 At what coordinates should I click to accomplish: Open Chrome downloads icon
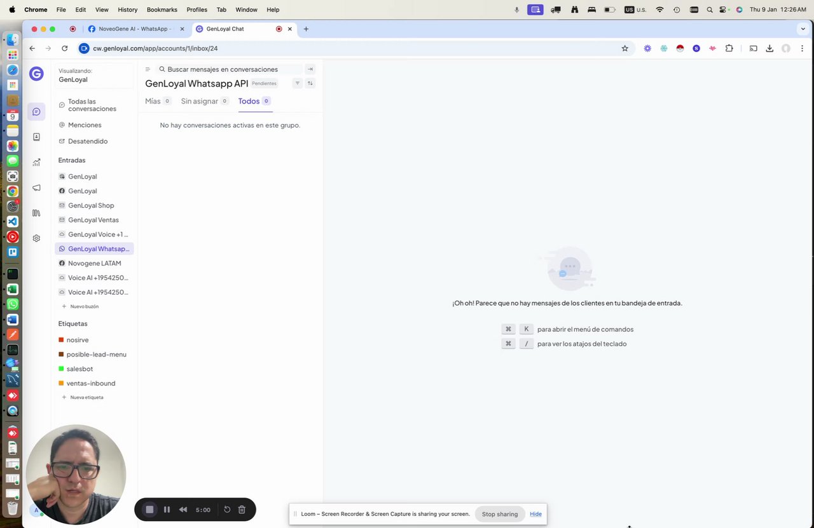click(769, 48)
